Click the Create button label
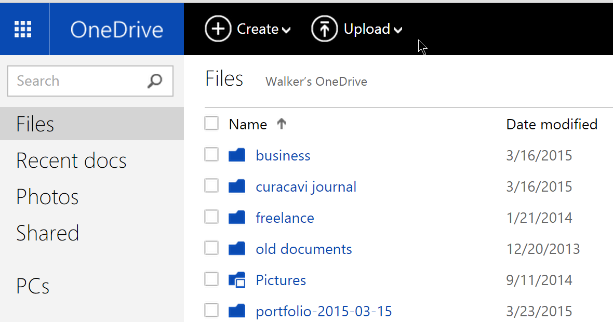The height and width of the screenshot is (322, 613). [258, 29]
